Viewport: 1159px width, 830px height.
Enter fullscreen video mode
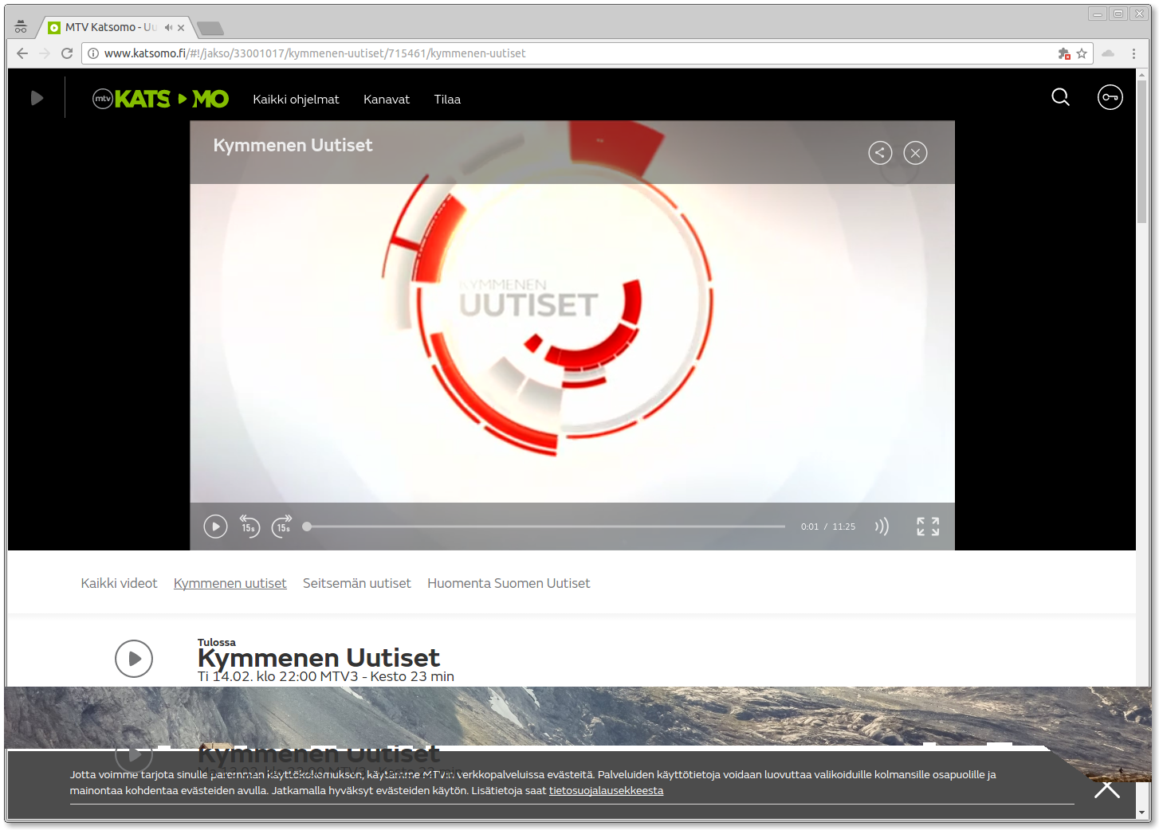click(927, 527)
